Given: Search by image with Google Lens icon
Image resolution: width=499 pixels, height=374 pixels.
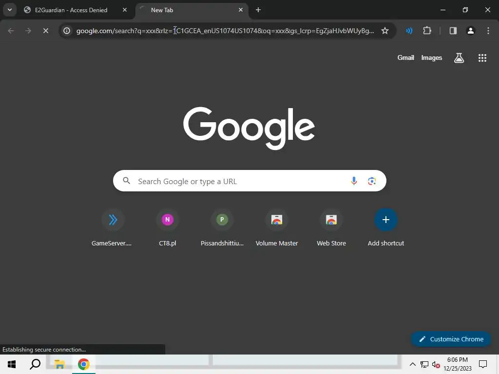Looking at the screenshot, I should click(x=372, y=181).
